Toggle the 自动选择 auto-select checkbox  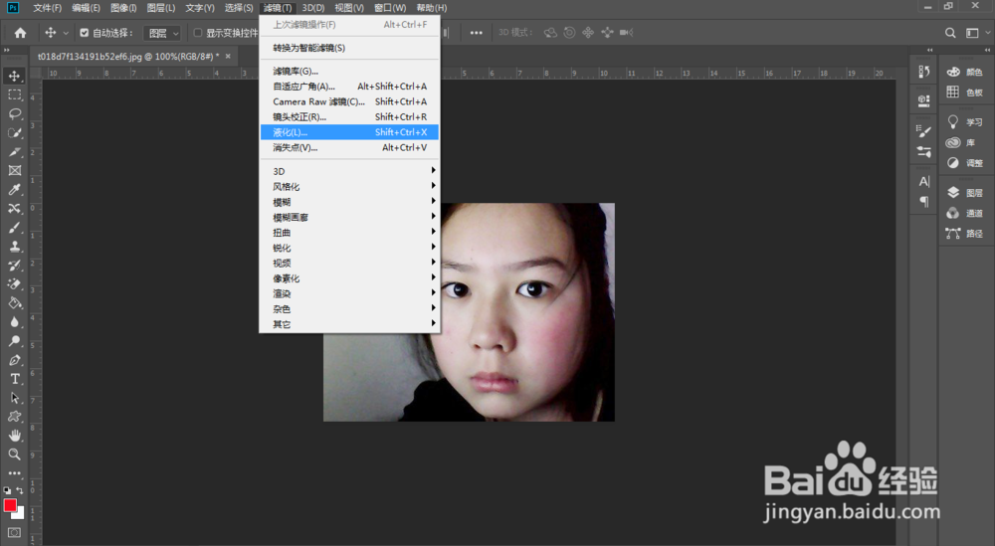pyautogui.click(x=84, y=33)
